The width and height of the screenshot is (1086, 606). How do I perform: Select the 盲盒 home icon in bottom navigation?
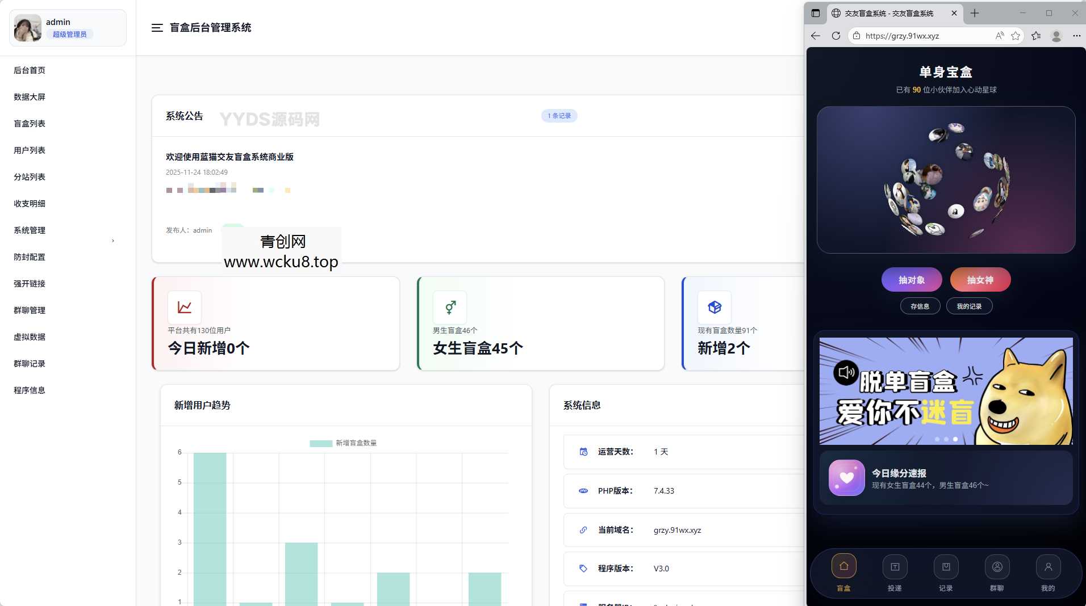click(x=843, y=565)
